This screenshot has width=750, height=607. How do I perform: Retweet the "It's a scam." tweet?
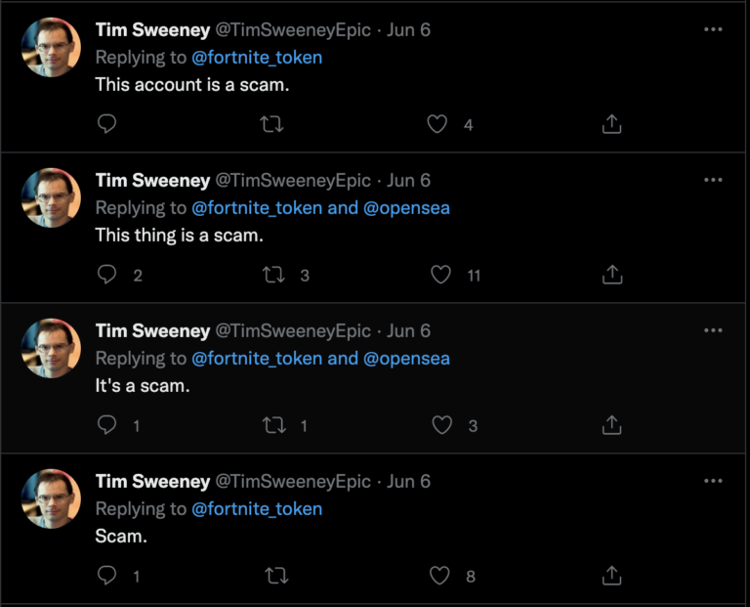click(276, 425)
